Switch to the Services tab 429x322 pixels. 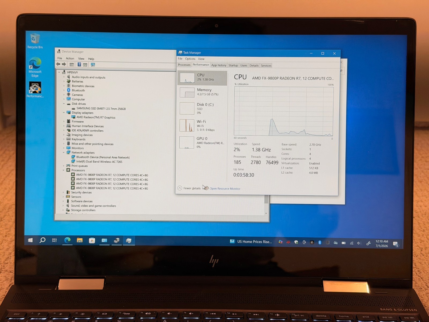(266, 65)
